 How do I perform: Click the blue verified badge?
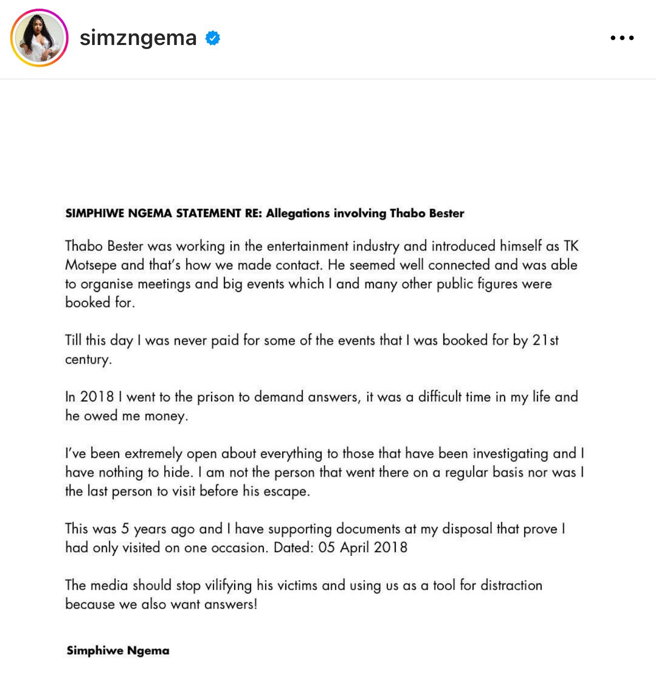213,38
